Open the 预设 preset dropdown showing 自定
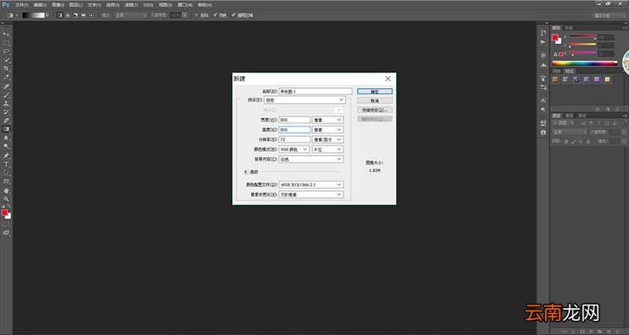This screenshot has height=335, width=629. pyautogui.click(x=305, y=100)
